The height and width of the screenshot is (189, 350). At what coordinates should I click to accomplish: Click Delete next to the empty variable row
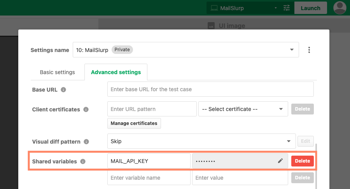point(303,178)
